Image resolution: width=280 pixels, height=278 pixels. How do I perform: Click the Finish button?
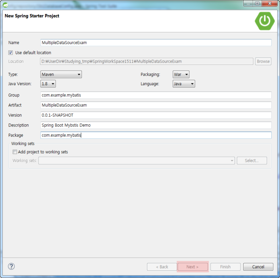(225, 267)
